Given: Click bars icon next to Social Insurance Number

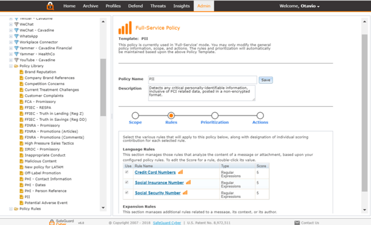Looking at the screenshot, I should 189,182.
